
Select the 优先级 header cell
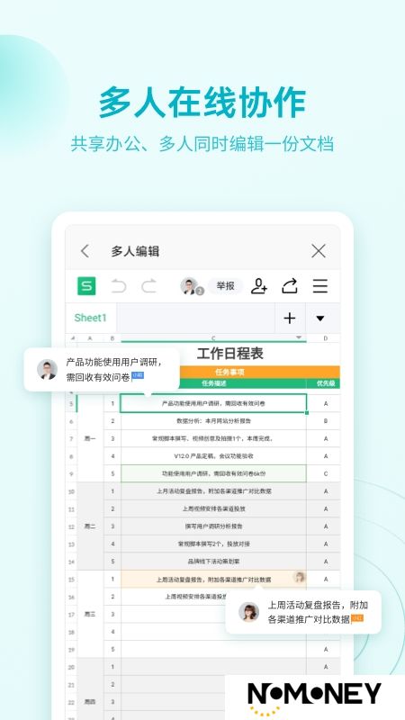click(325, 383)
